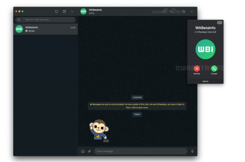Open the emoji picker

point(83,151)
